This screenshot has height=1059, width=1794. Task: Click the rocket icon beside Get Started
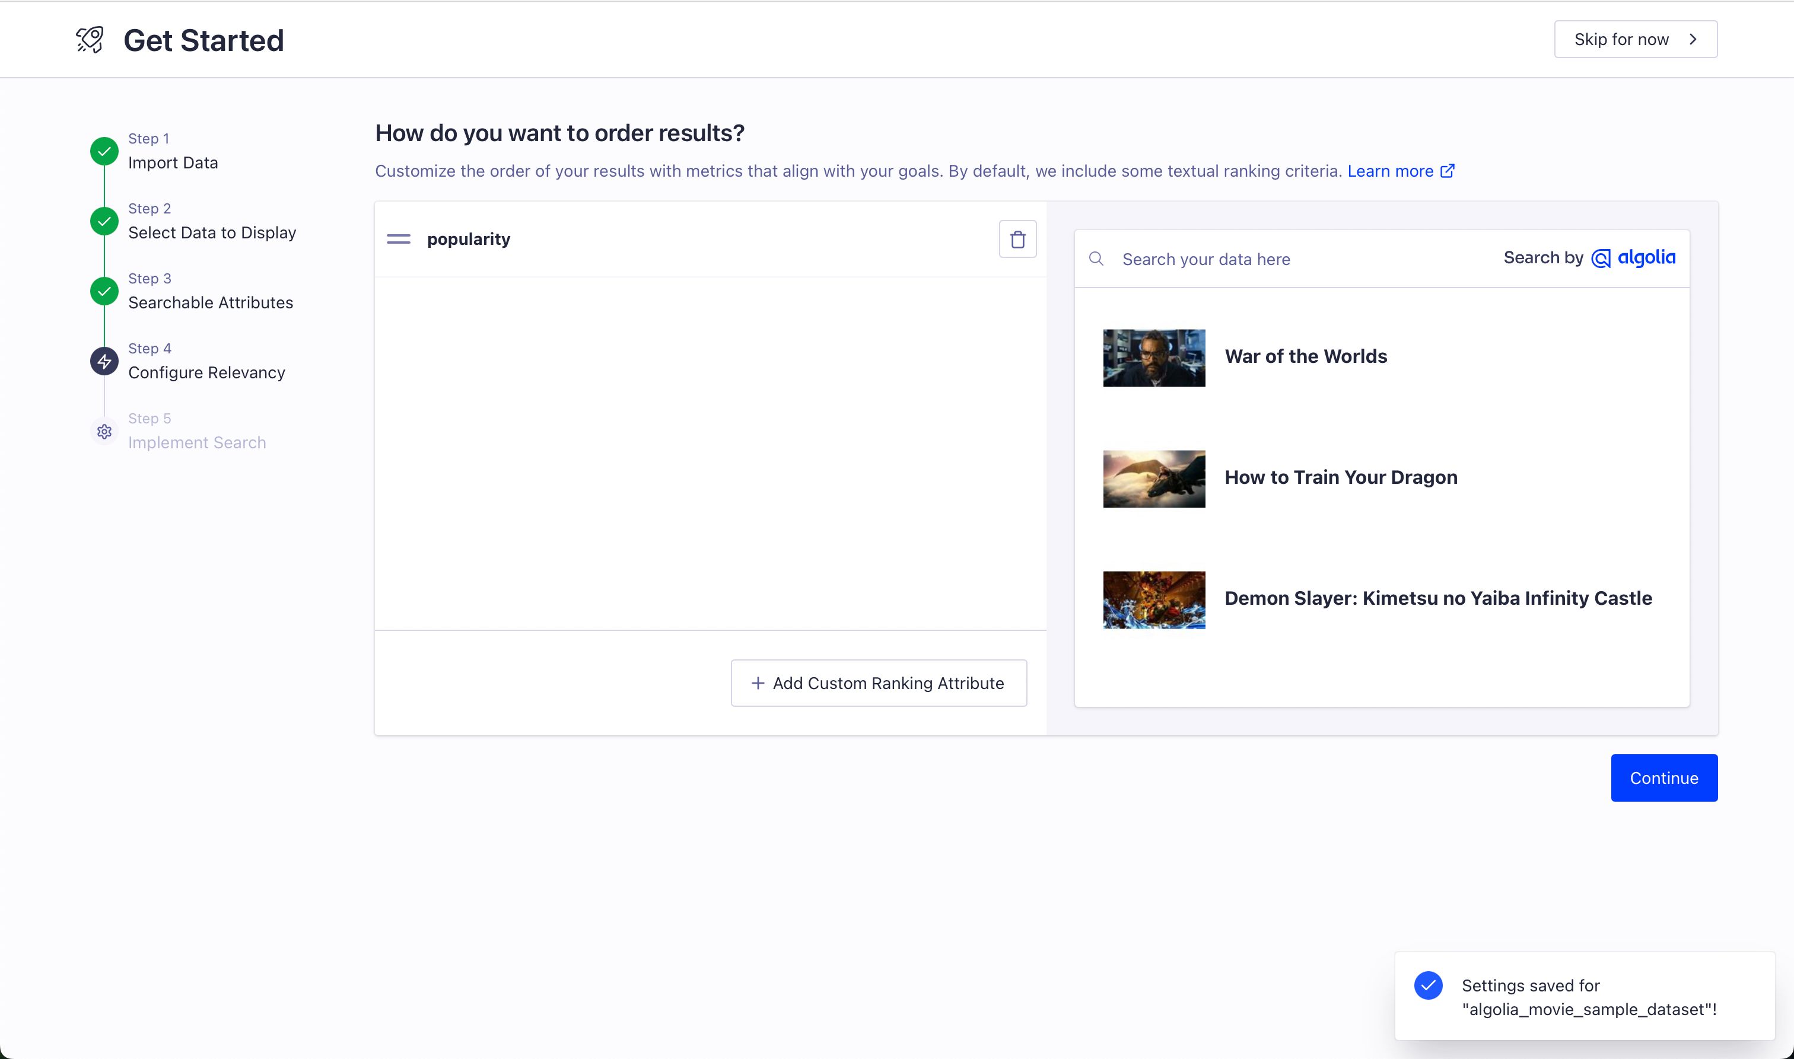point(90,40)
